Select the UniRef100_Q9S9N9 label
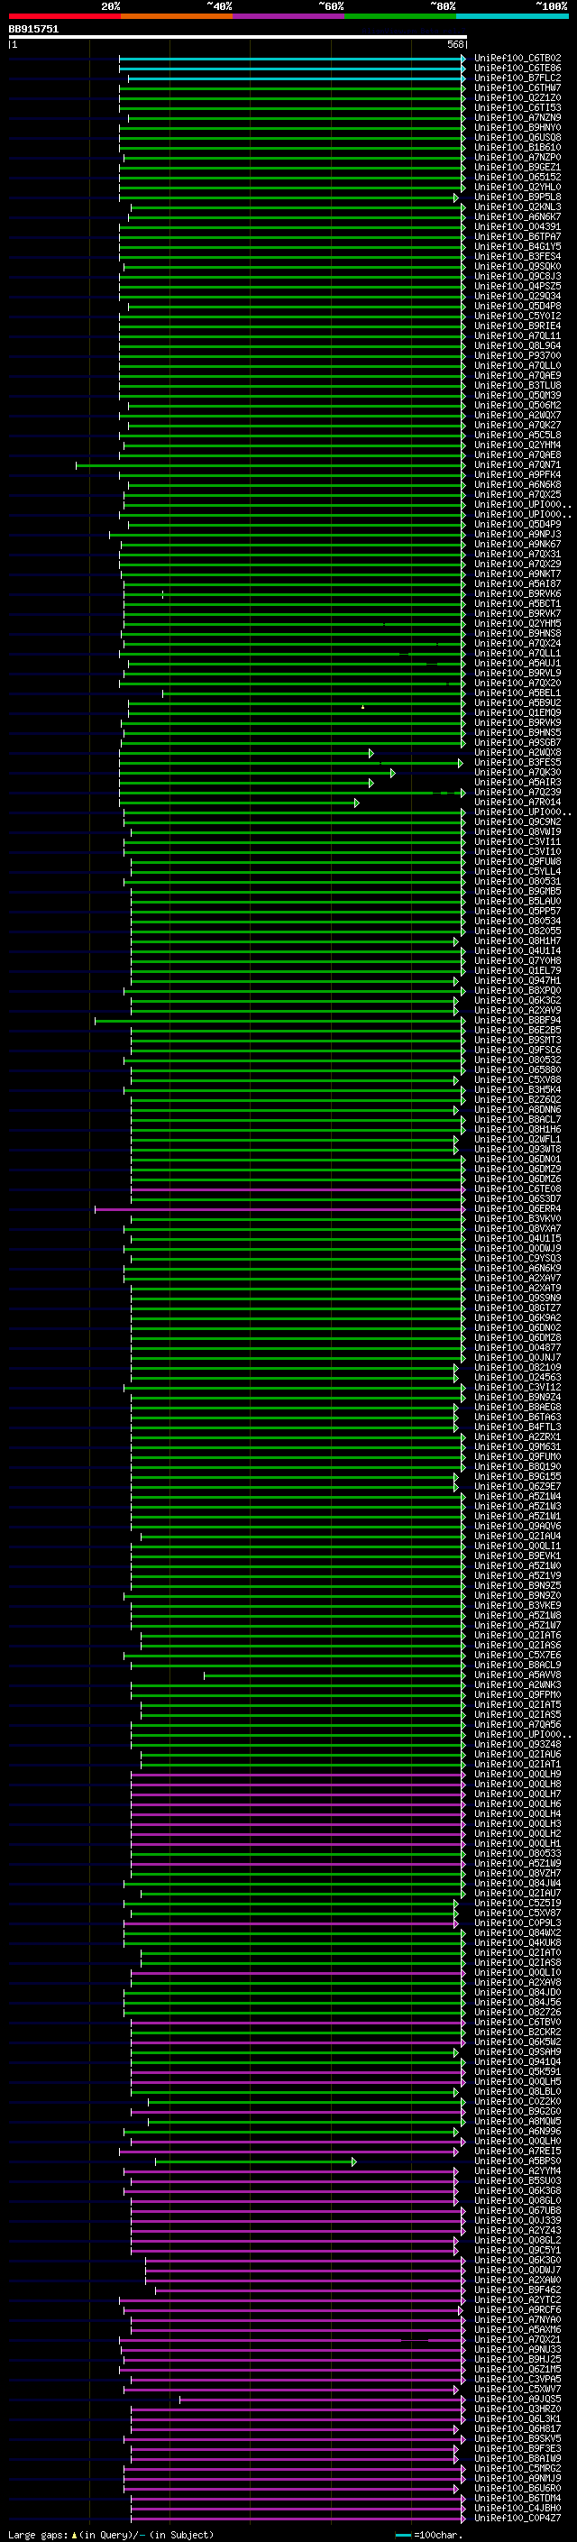The image size is (577, 2542). tap(517, 1299)
